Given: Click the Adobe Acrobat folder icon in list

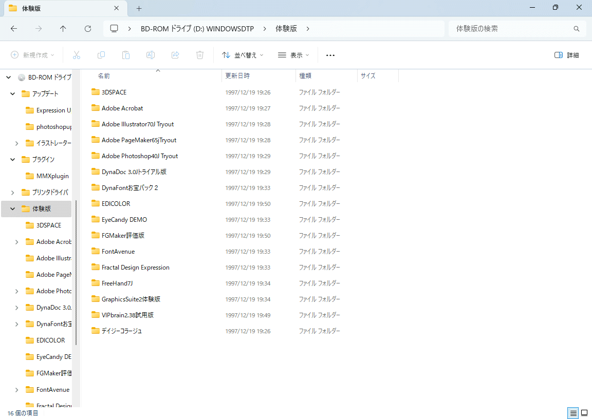Looking at the screenshot, I should pyautogui.click(x=96, y=108).
